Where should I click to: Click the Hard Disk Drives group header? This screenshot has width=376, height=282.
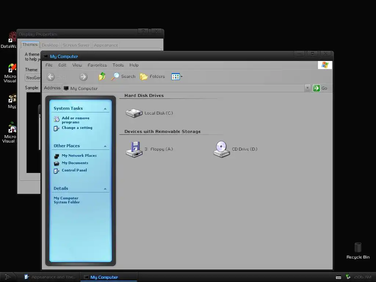click(x=144, y=95)
